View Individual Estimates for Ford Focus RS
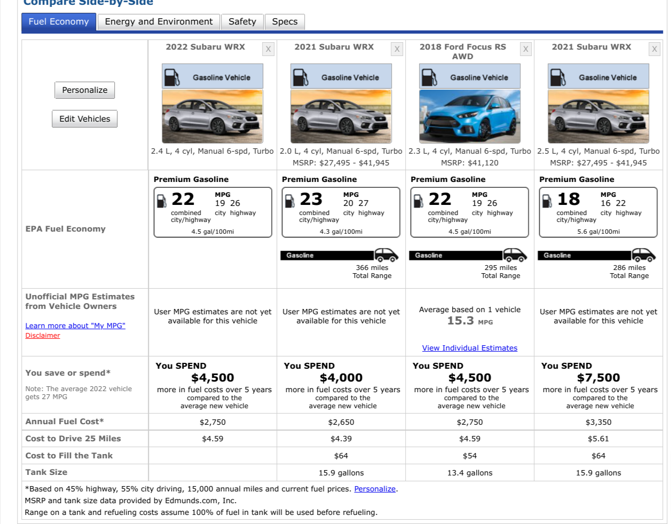 [x=469, y=348]
